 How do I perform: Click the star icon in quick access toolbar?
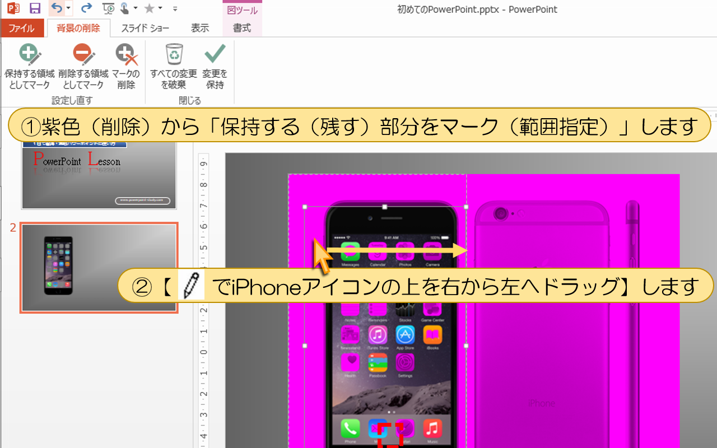coord(149,8)
